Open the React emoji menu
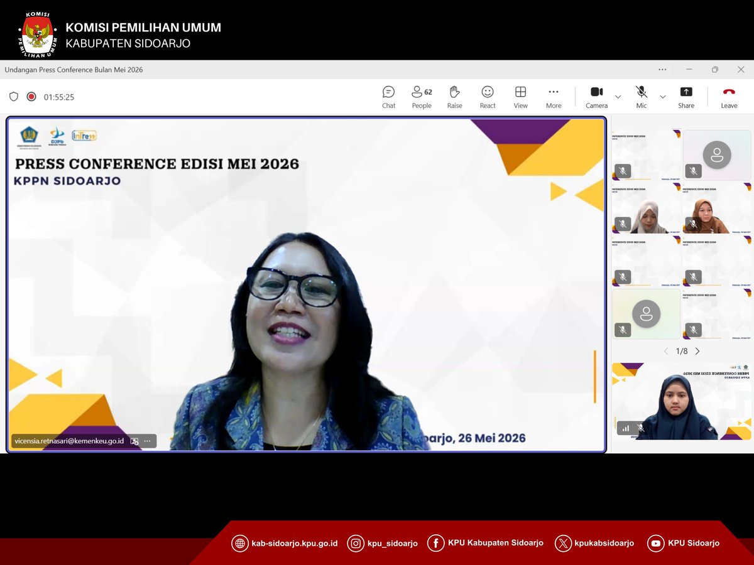 click(x=488, y=97)
